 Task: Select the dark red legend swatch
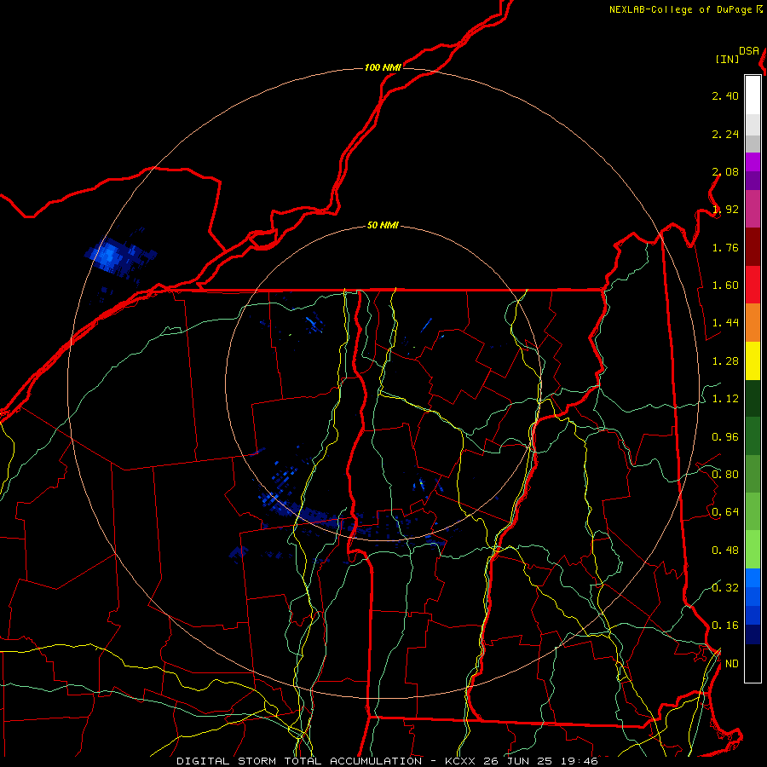click(753, 247)
